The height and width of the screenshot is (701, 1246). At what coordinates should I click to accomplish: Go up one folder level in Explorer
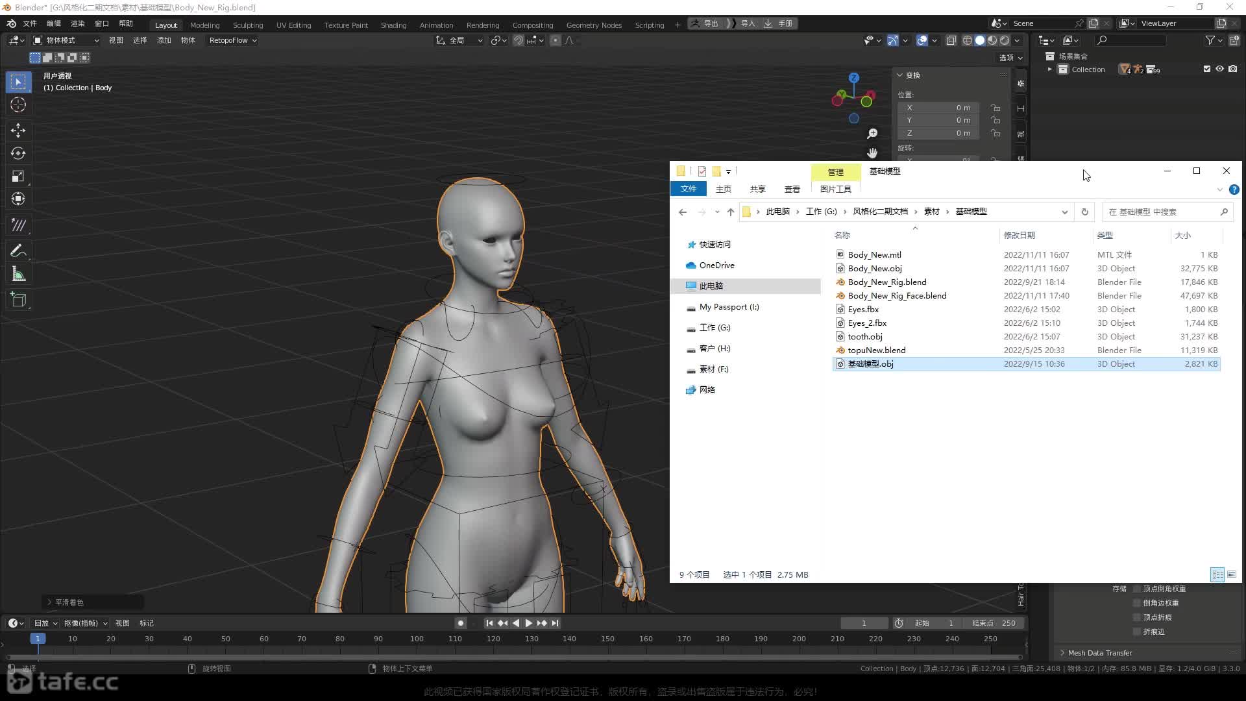pos(731,212)
